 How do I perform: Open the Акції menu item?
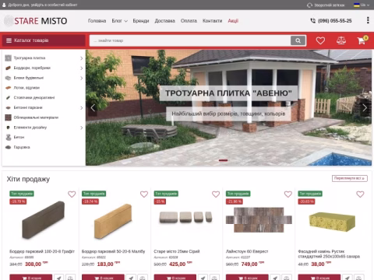tap(233, 21)
